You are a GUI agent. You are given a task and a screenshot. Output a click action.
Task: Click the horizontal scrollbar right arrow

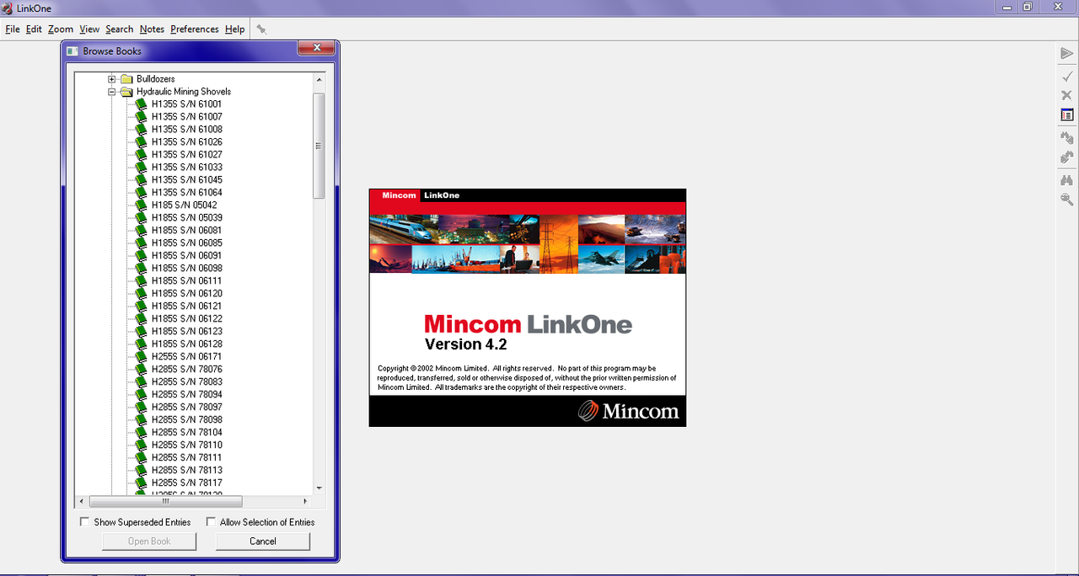[305, 501]
